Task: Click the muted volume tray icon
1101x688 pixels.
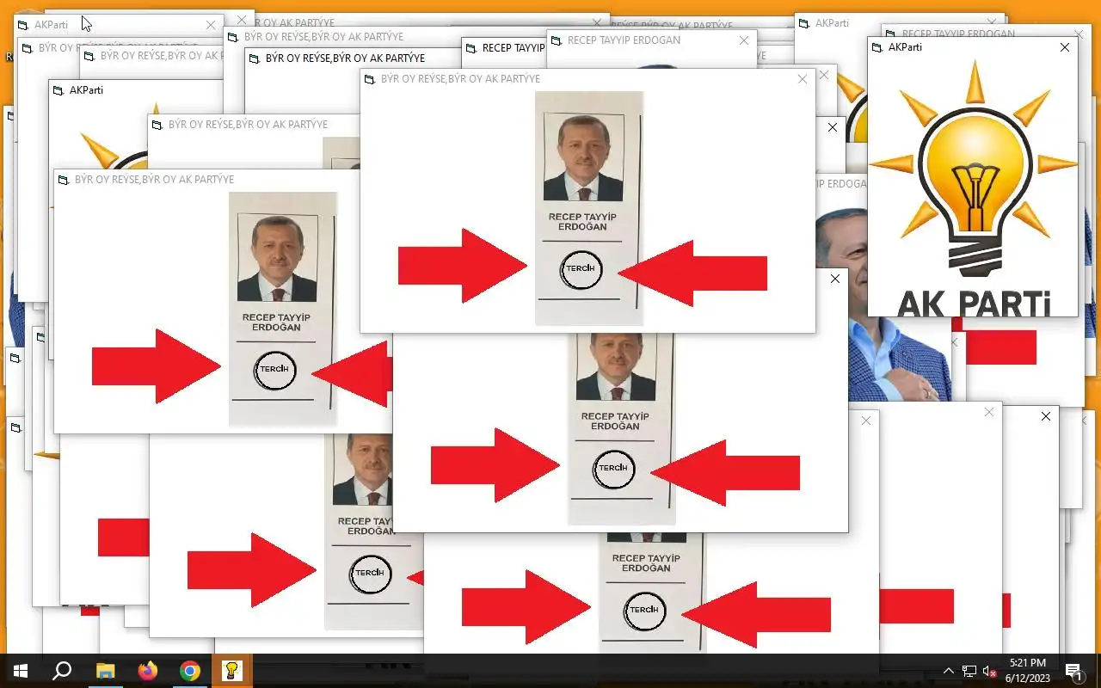Action: [x=990, y=671]
